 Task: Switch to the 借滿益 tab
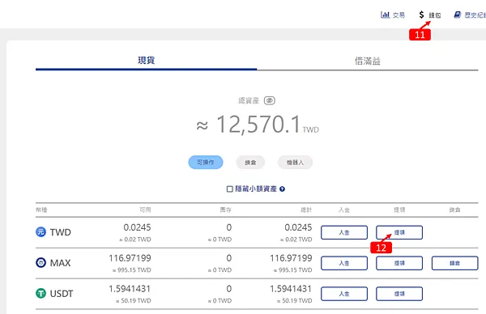(x=367, y=61)
